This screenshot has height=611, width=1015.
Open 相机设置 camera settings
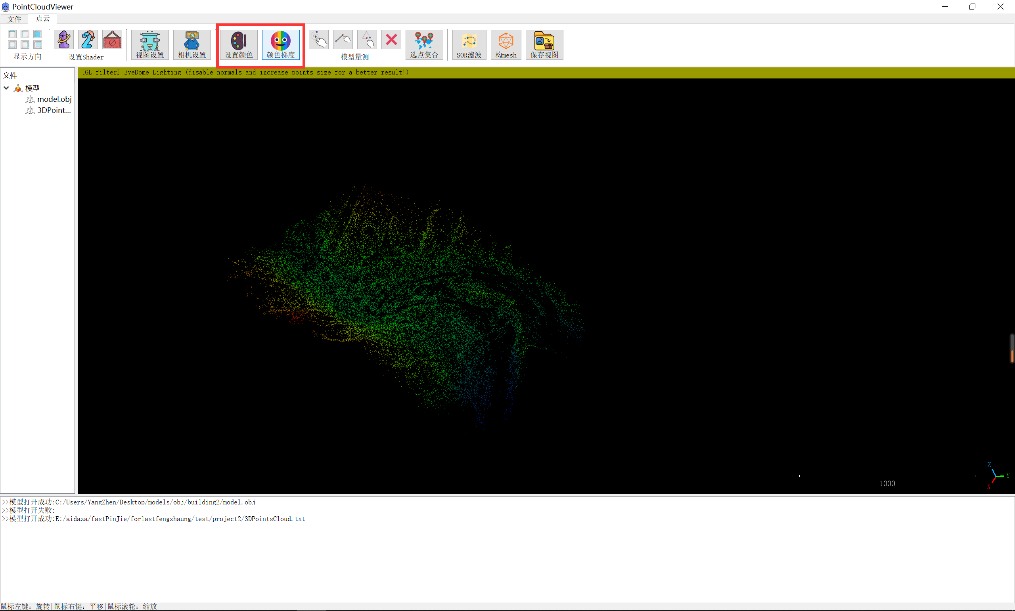(x=192, y=44)
